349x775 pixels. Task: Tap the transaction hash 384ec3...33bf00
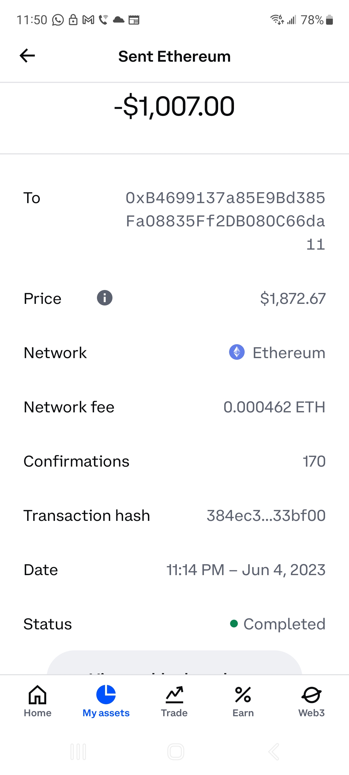coord(266,516)
